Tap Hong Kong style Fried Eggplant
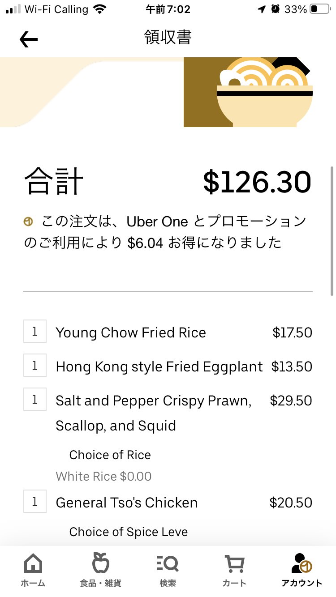 pos(159,367)
